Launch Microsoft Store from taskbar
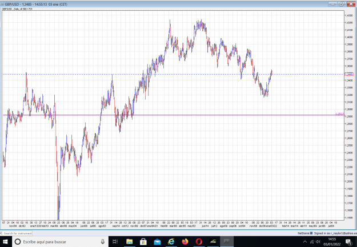The height and width of the screenshot is (247, 357). coord(143,241)
